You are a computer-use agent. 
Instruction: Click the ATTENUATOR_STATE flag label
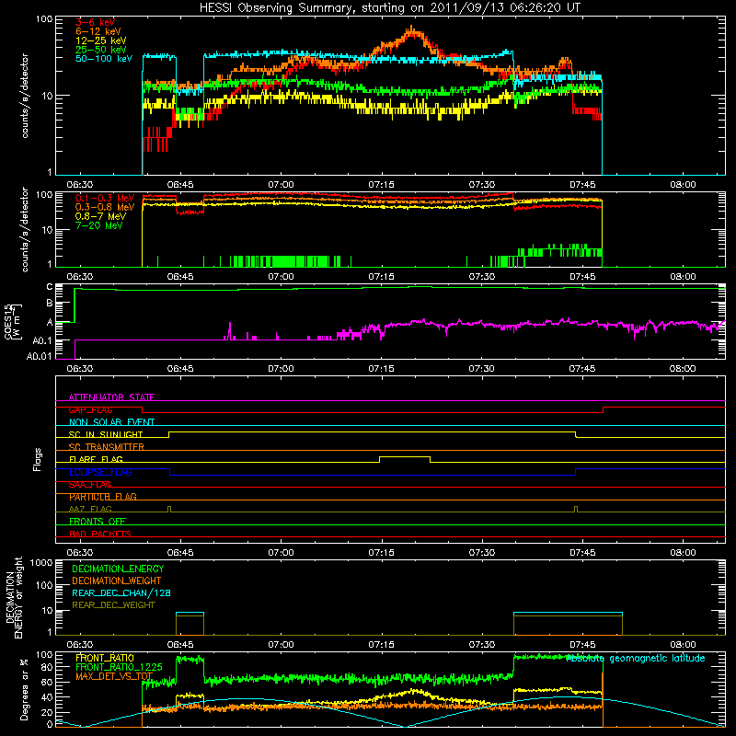111,397
